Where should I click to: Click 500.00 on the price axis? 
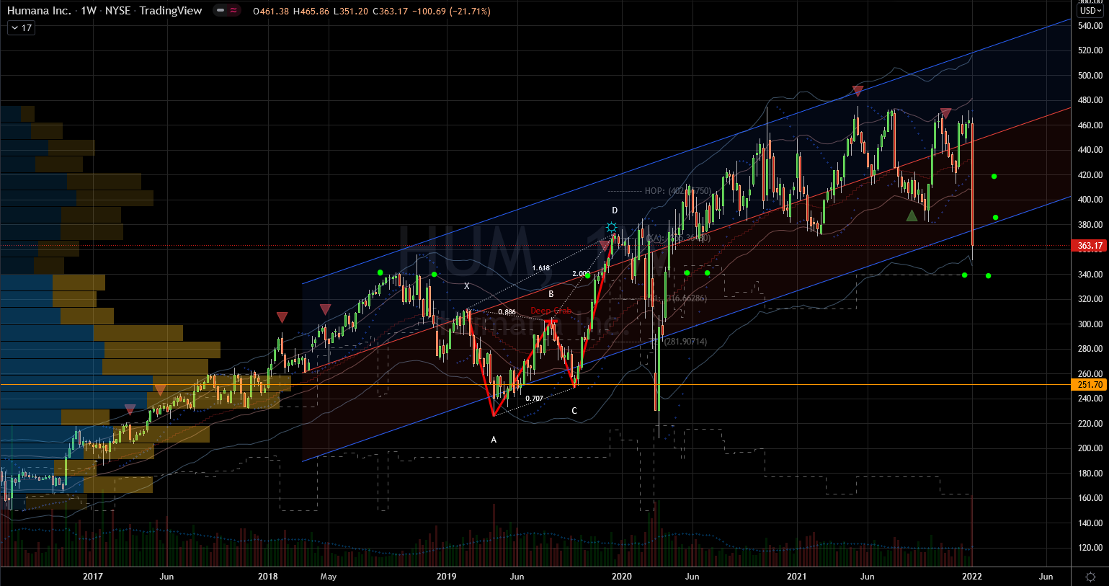(1090, 76)
